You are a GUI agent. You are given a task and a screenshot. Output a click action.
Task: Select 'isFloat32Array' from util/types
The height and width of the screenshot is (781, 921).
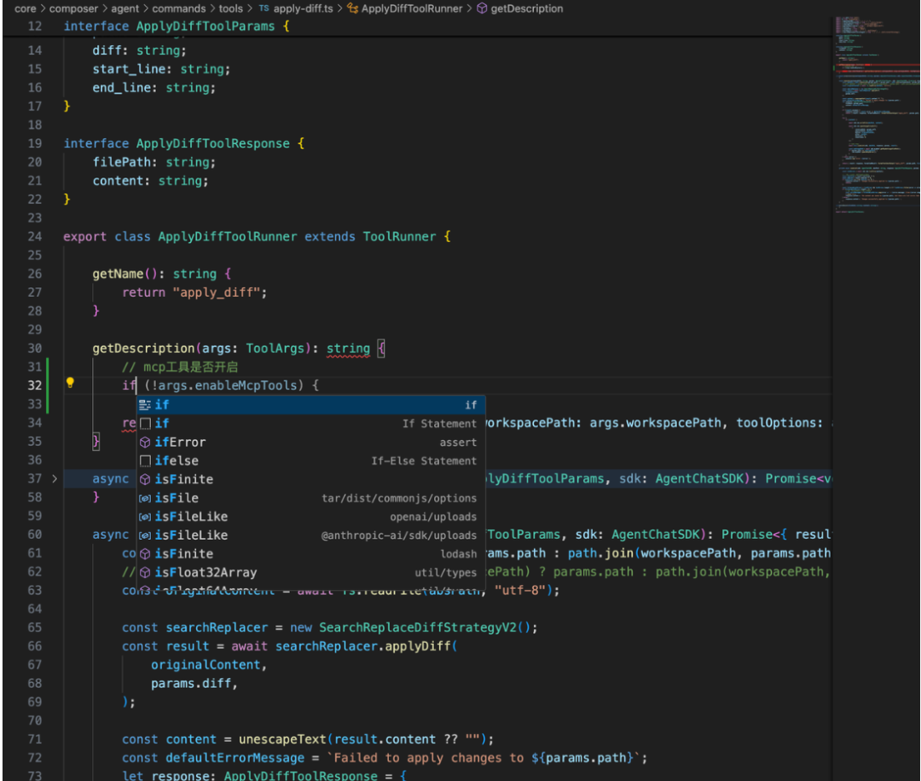310,573
